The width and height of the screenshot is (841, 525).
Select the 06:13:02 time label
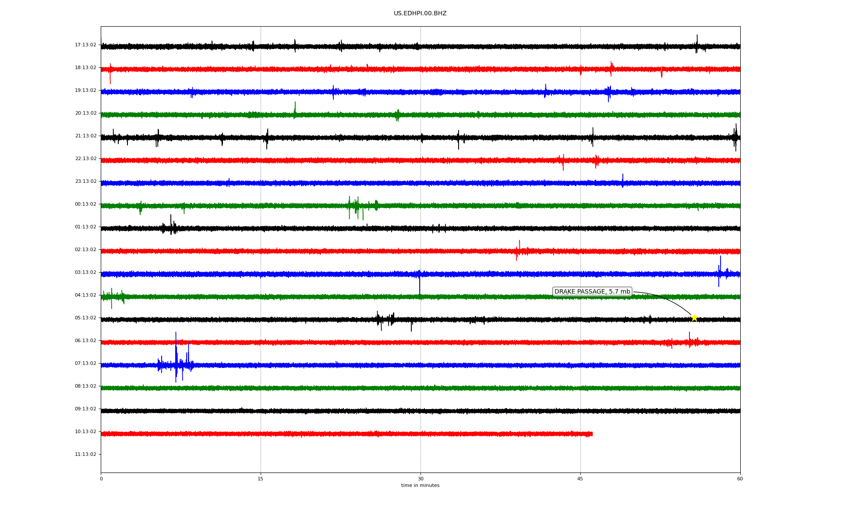[x=85, y=340]
